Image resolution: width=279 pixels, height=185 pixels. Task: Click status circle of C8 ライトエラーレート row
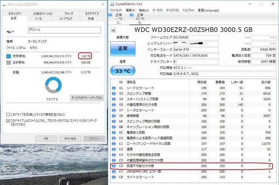[114, 177]
